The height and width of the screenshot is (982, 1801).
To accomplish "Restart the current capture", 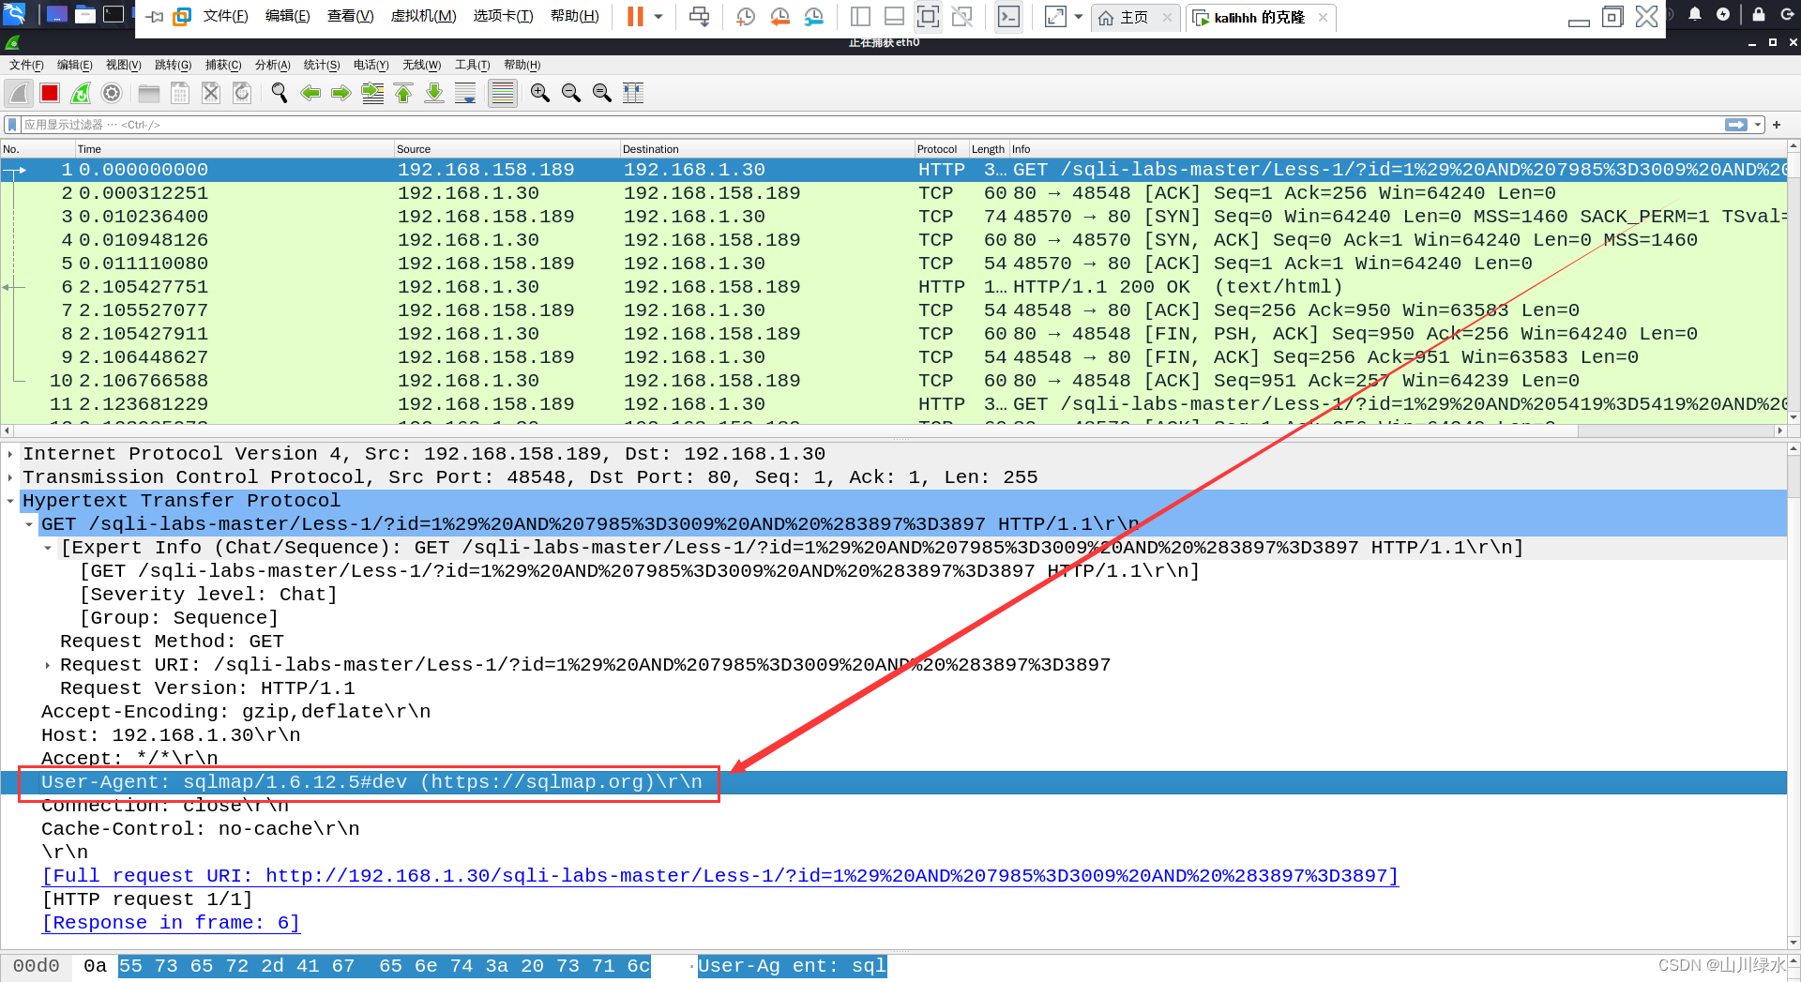I will (80, 93).
